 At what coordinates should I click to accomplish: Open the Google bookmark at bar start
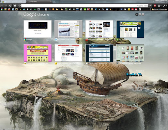[2, 9]
